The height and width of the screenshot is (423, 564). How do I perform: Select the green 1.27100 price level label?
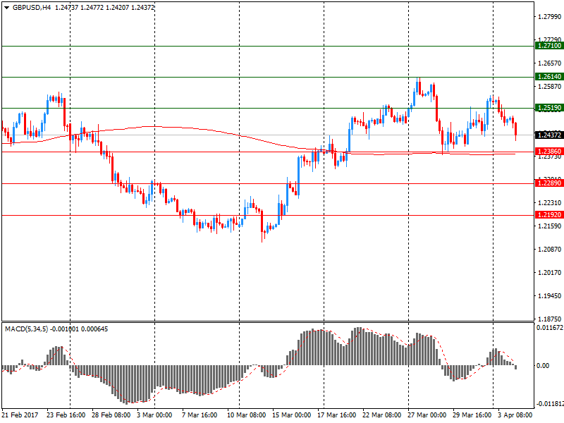[548, 46]
